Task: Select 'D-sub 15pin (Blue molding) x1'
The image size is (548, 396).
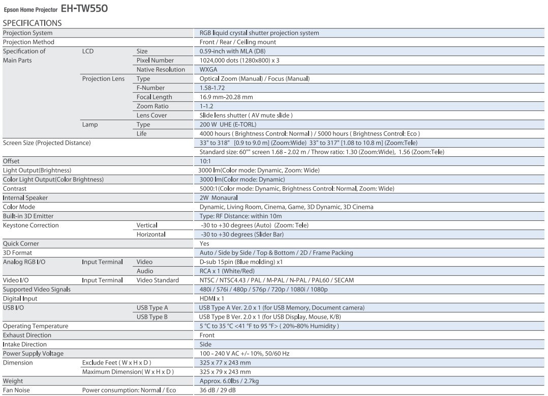Action: point(241,262)
